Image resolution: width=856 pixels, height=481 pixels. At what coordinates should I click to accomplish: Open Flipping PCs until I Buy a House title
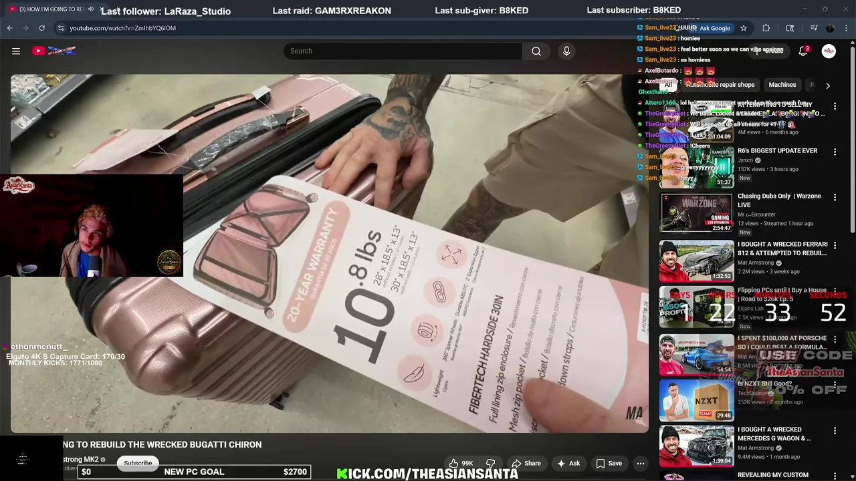tap(782, 295)
